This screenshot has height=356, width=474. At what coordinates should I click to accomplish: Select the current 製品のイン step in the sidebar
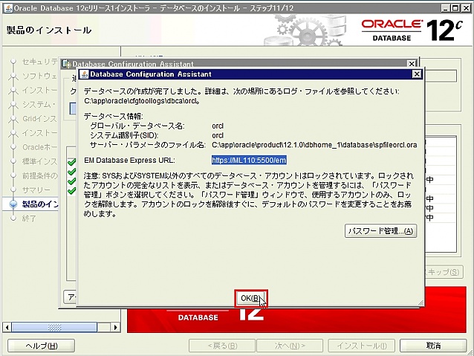point(40,204)
